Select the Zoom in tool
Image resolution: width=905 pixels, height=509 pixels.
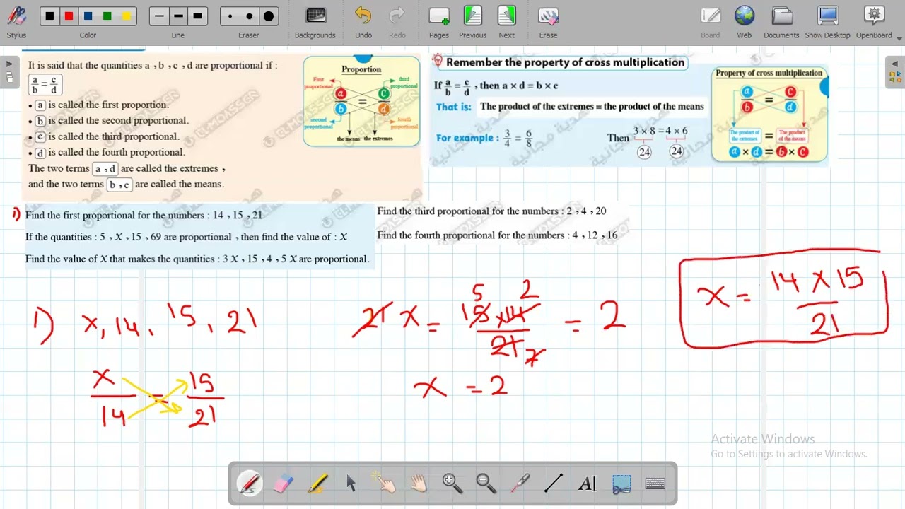click(452, 484)
